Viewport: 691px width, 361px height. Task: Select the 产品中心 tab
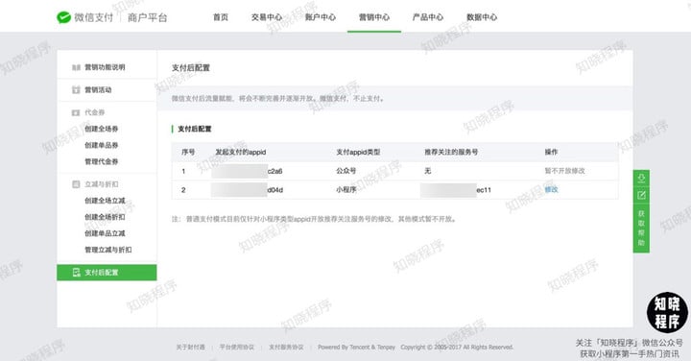coord(428,17)
